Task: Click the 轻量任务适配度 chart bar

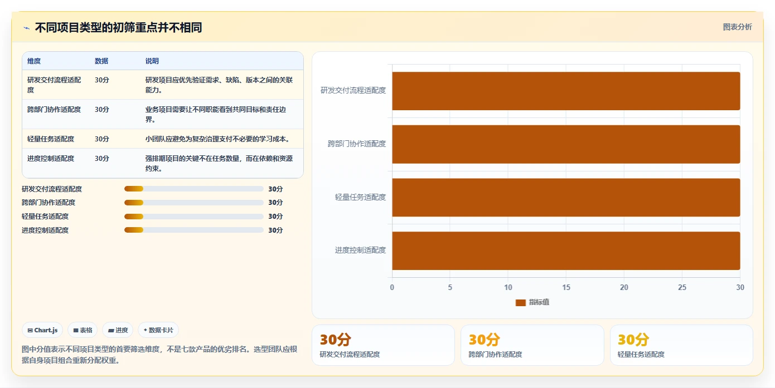Action: pos(566,198)
